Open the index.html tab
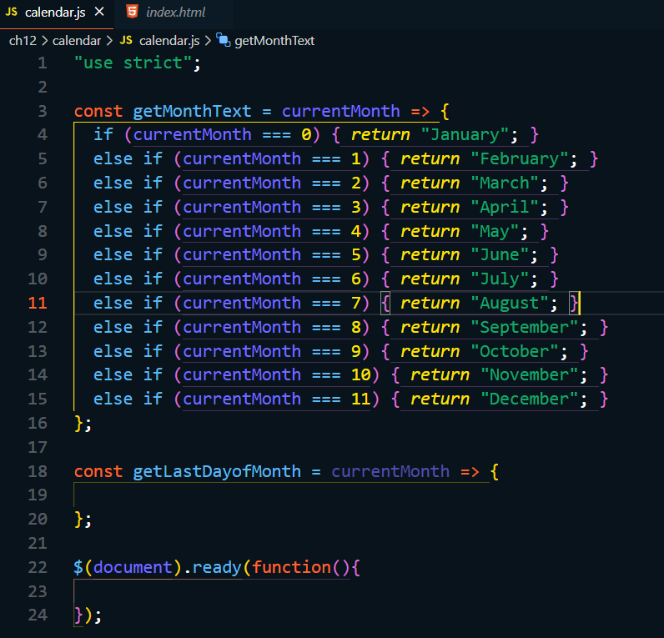Viewport: 664px width, 638px height. click(x=175, y=13)
